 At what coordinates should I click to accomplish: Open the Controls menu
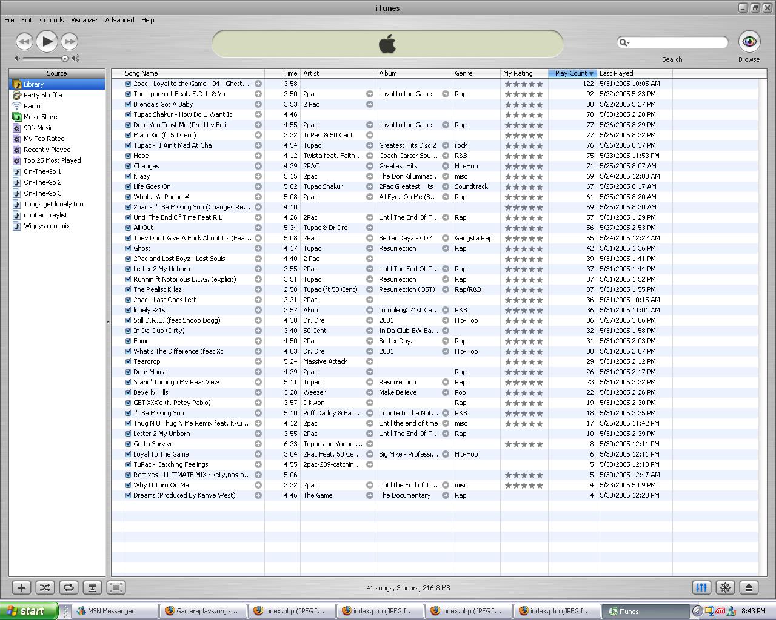tap(52, 20)
